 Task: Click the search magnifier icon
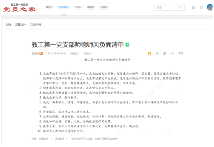(x=181, y=7)
